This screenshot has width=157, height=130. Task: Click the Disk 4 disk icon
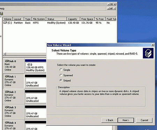tap(7, 123)
